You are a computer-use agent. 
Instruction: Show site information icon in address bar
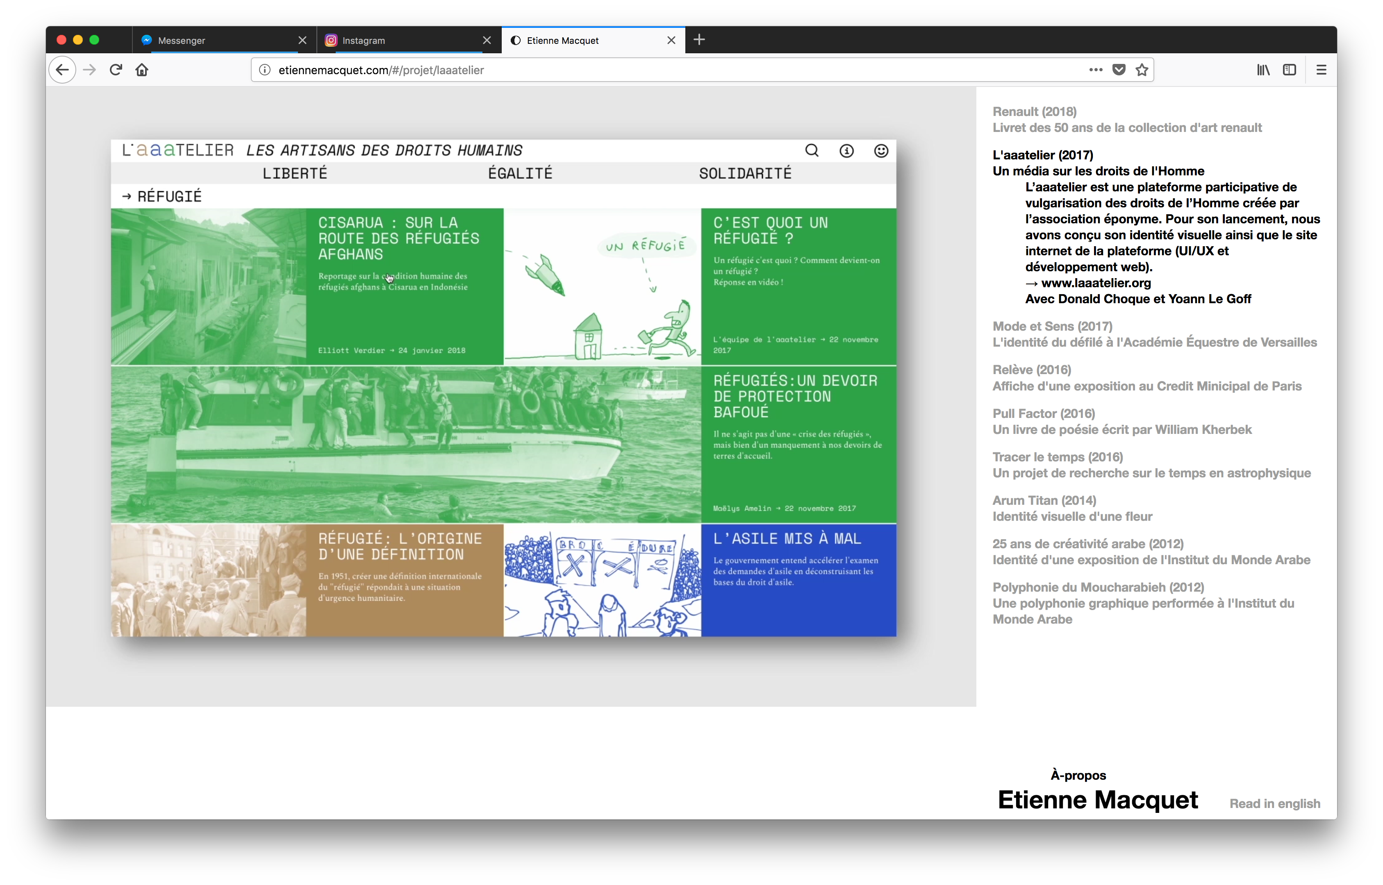coord(264,70)
